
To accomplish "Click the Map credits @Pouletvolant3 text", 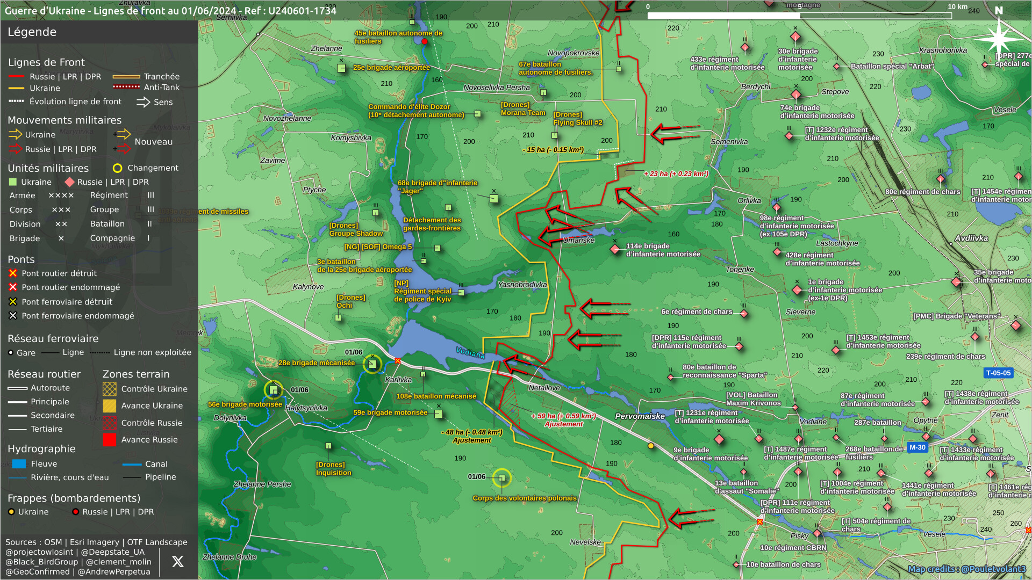I will click(966, 569).
